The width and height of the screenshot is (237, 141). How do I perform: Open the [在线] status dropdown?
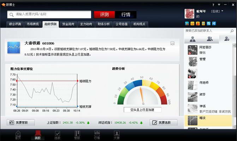coord(217,11)
